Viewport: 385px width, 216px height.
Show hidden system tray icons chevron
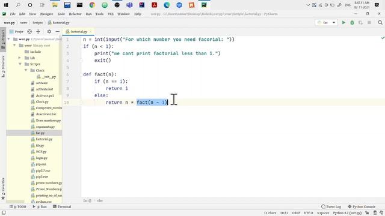click(x=308, y=5)
